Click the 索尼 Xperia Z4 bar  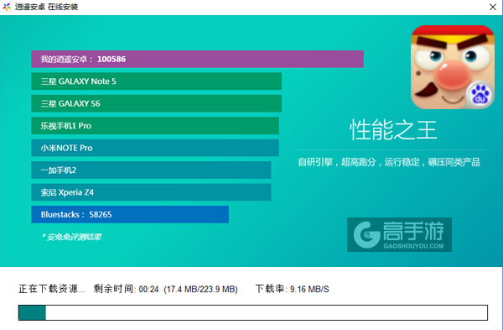pyautogui.click(x=151, y=192)
